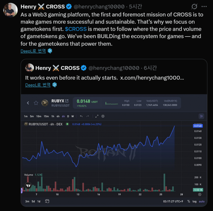
Task: Toggle percent scale on the chart
Action: 189,201
